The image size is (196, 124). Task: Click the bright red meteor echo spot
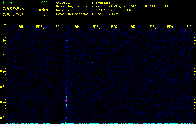pyautogui.click(x=65, y=100)
